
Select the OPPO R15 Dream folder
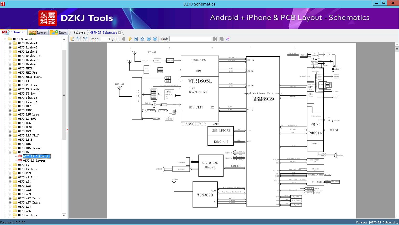pos(29,148)
